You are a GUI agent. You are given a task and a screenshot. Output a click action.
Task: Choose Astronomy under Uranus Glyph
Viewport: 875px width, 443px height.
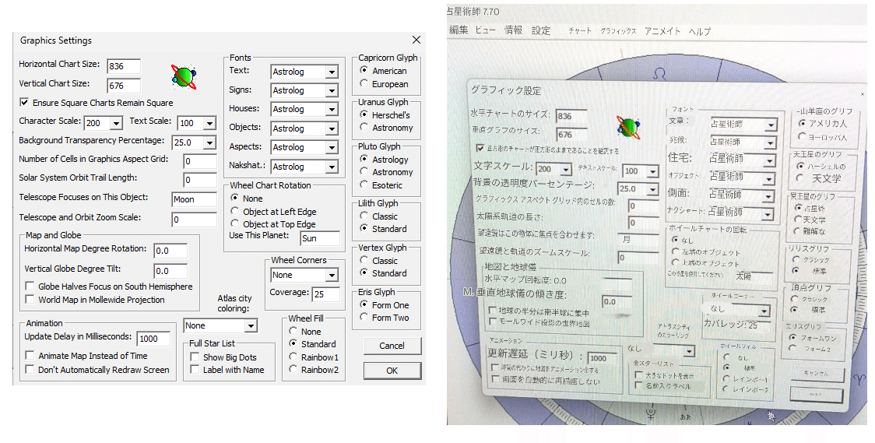pos(364,127)
